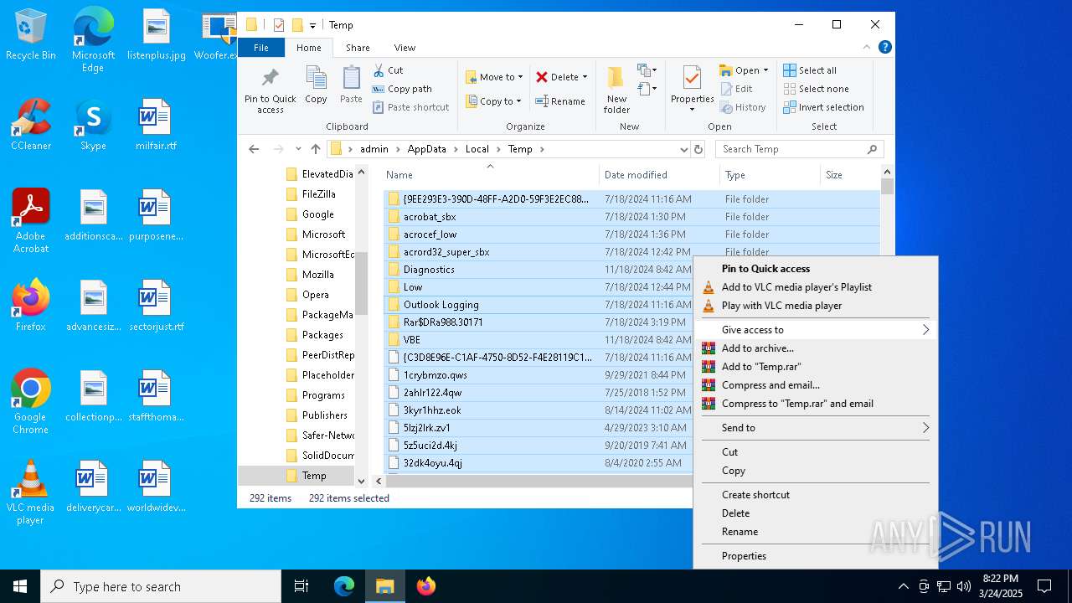
Task: Click the Adobe Acrobat desktop icon
Action: [31, 221]
